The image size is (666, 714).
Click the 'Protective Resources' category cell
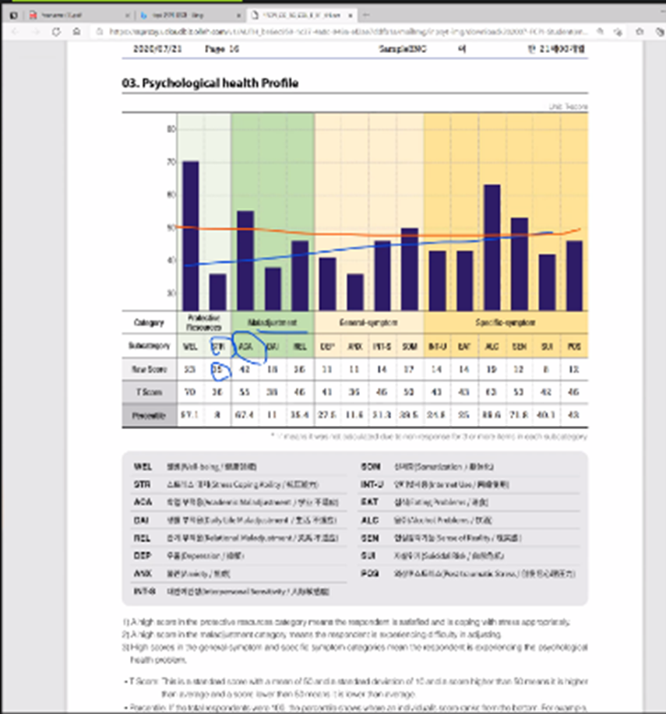coord(203,322)
